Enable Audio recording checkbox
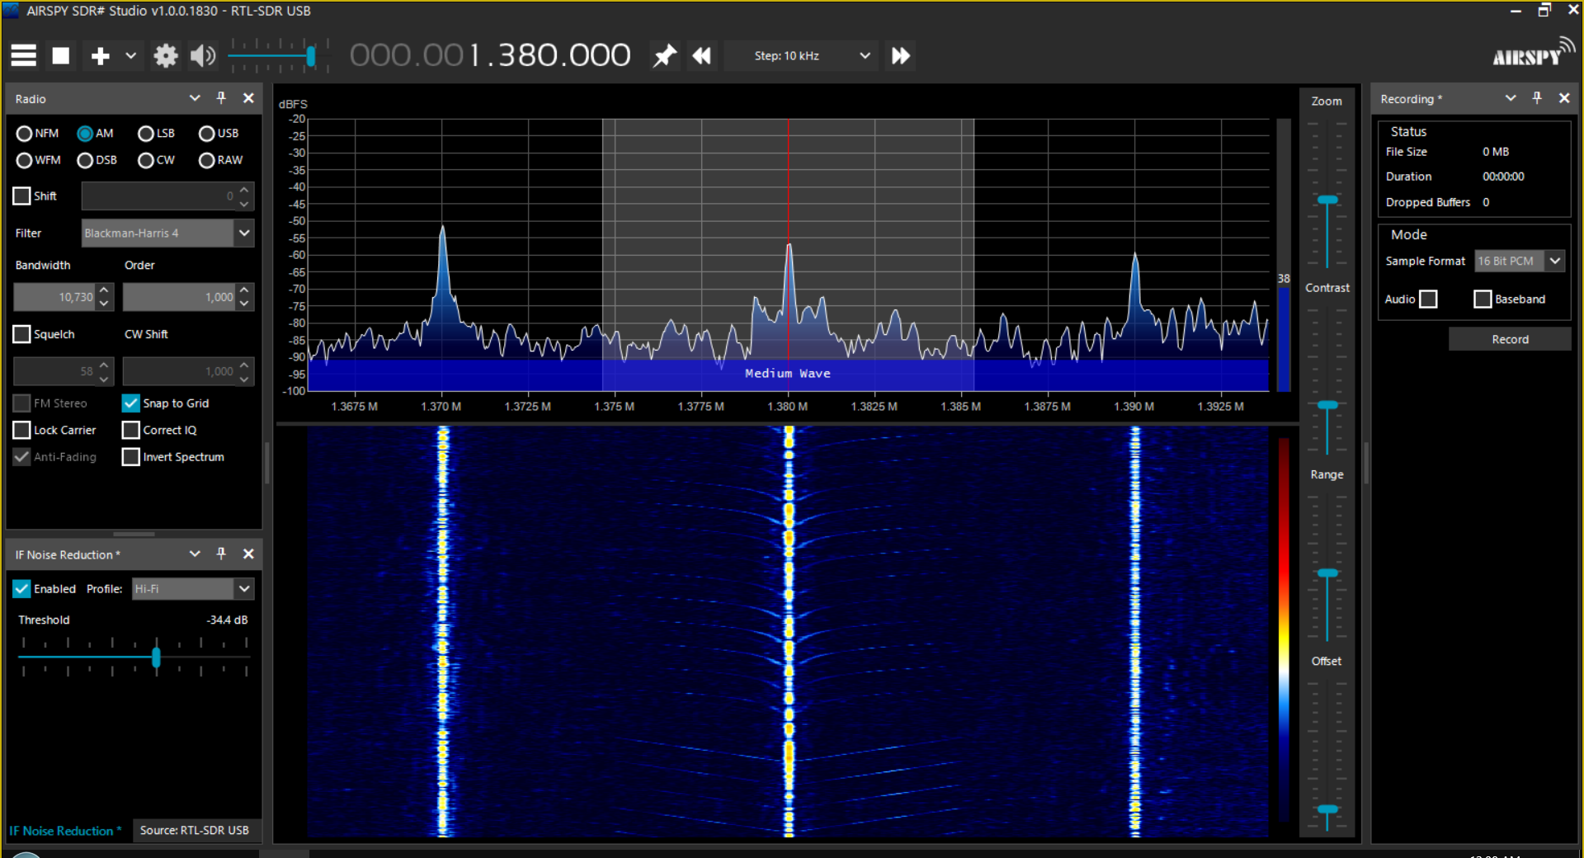 [1429, 299]
